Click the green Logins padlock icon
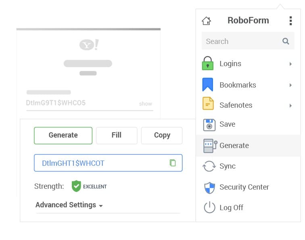Viewport: 305px width, 240px height. tap(207, 63)
